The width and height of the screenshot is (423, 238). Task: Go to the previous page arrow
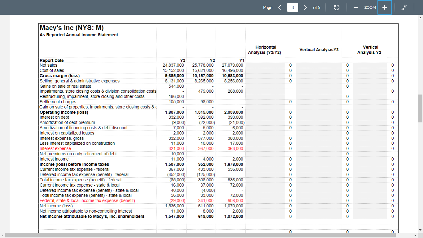[x=280, y=7]
